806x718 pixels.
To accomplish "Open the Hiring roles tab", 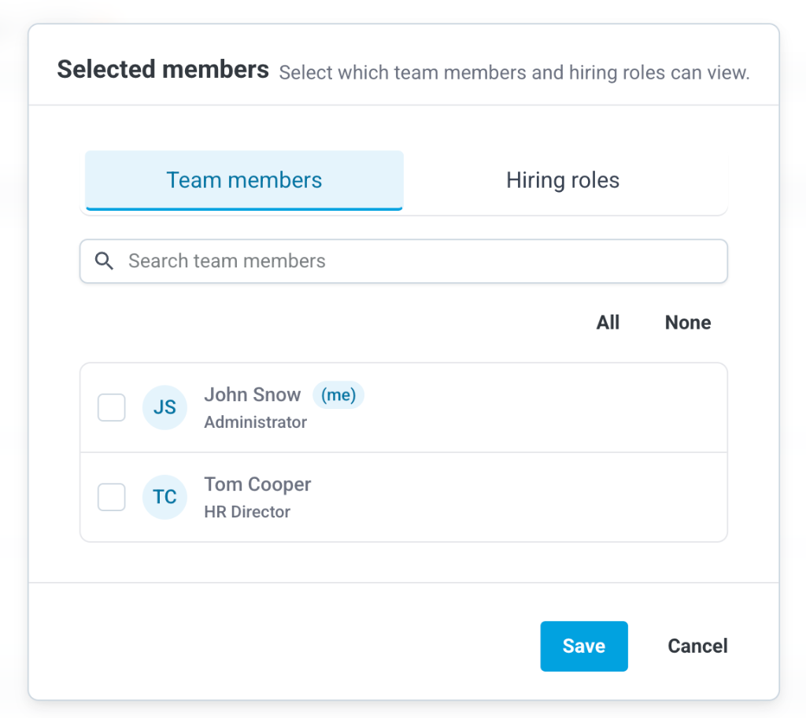I will (563, 180).
